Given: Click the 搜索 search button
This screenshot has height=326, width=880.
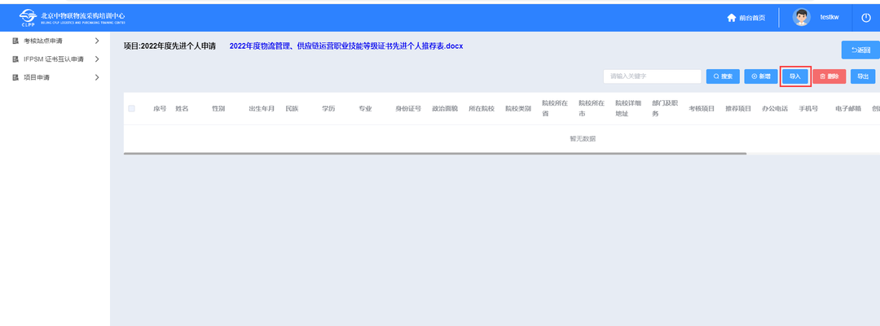Looking at the screenshot, I should (x=723, y=76).
